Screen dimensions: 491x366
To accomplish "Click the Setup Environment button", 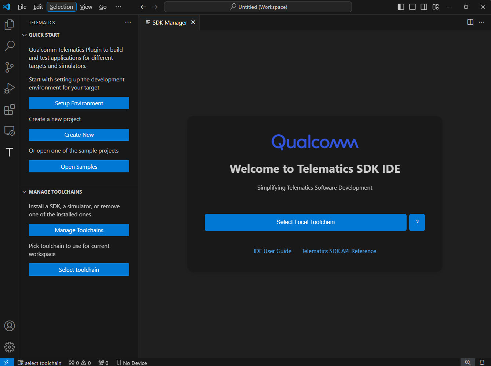I will pyautogui.click(x=79, y=103).
